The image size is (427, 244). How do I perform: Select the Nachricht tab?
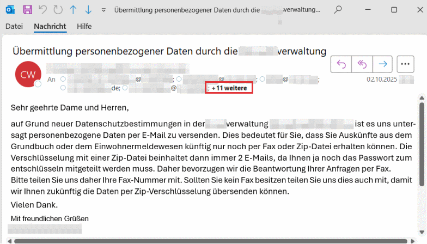[50, 26]
